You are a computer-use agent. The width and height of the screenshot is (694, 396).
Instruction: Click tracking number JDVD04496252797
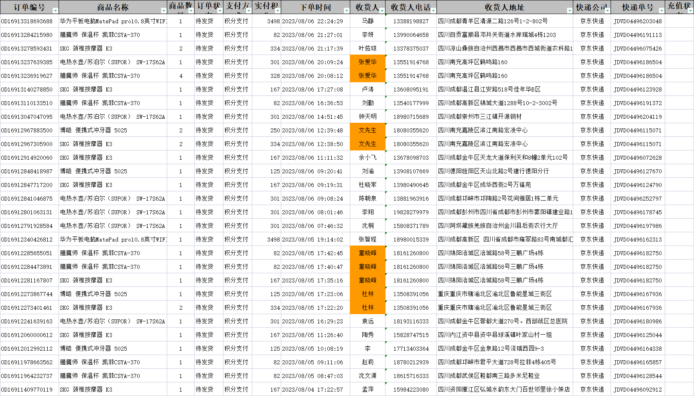click(638, 199)
